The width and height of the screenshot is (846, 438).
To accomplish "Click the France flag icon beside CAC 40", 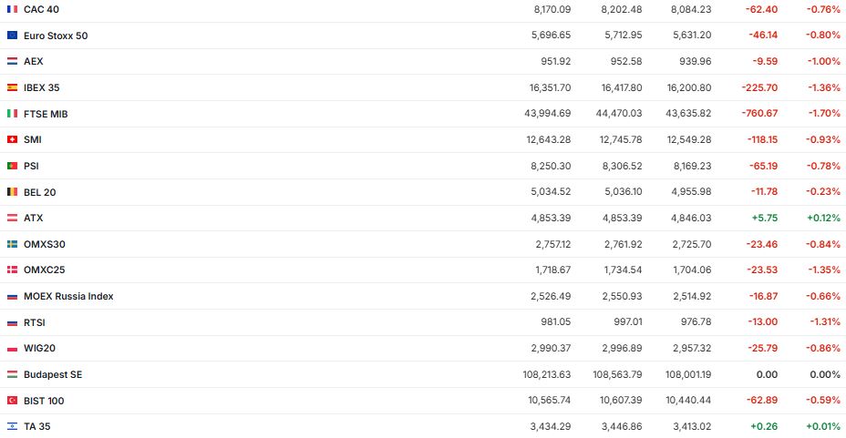I will [12, 9].
